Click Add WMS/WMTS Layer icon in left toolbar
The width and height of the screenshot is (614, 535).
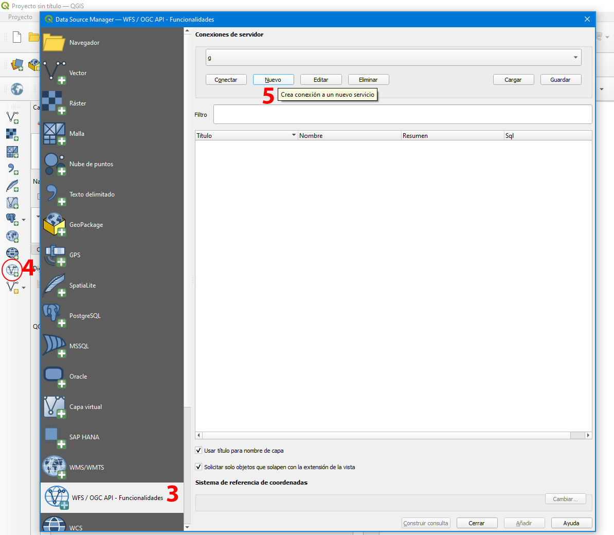(12, 236)
